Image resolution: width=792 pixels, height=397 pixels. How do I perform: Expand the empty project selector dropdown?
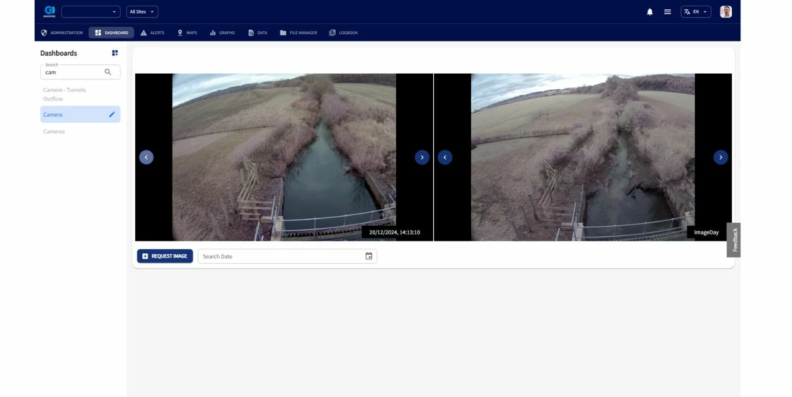pos(91,12)
